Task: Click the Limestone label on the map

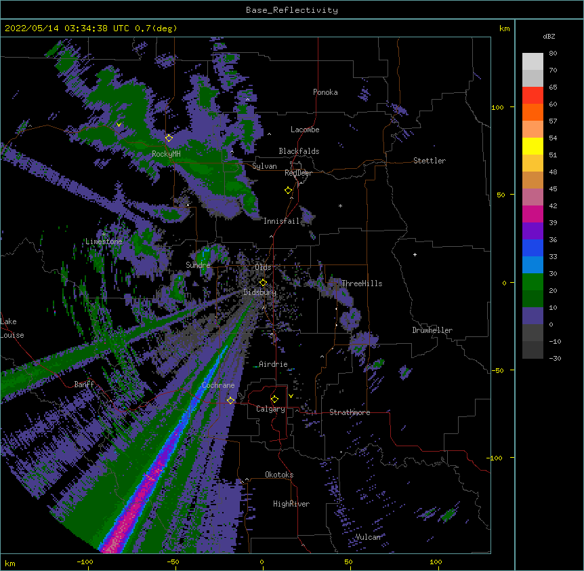Action: [x=104, y=241]
